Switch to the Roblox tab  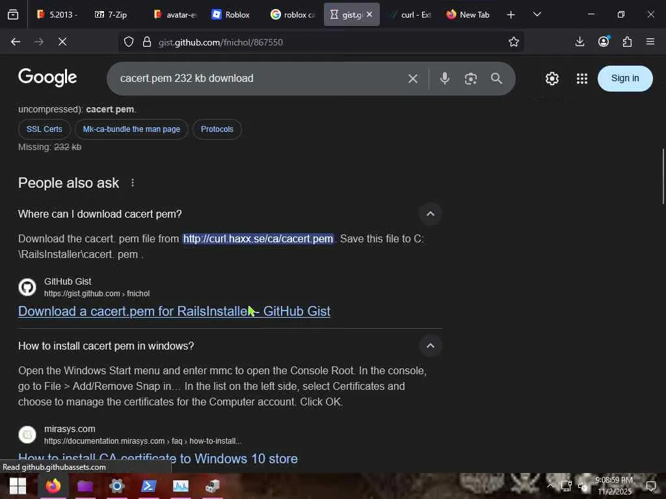(x=232, y=15)
